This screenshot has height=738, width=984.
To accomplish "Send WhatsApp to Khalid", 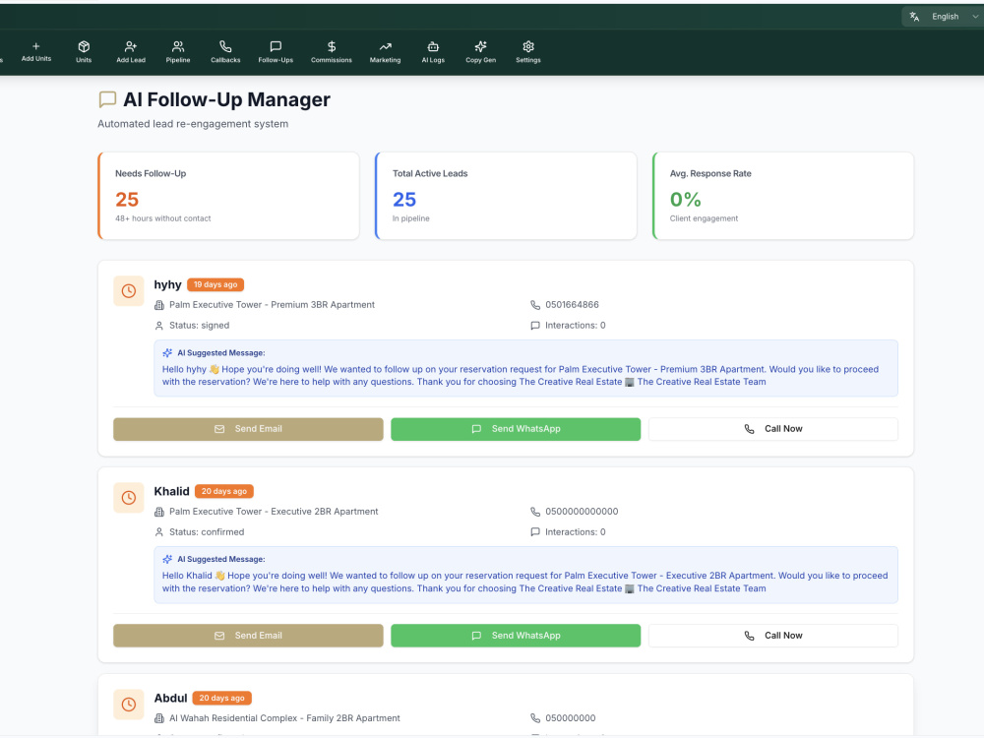I will 516,636.
